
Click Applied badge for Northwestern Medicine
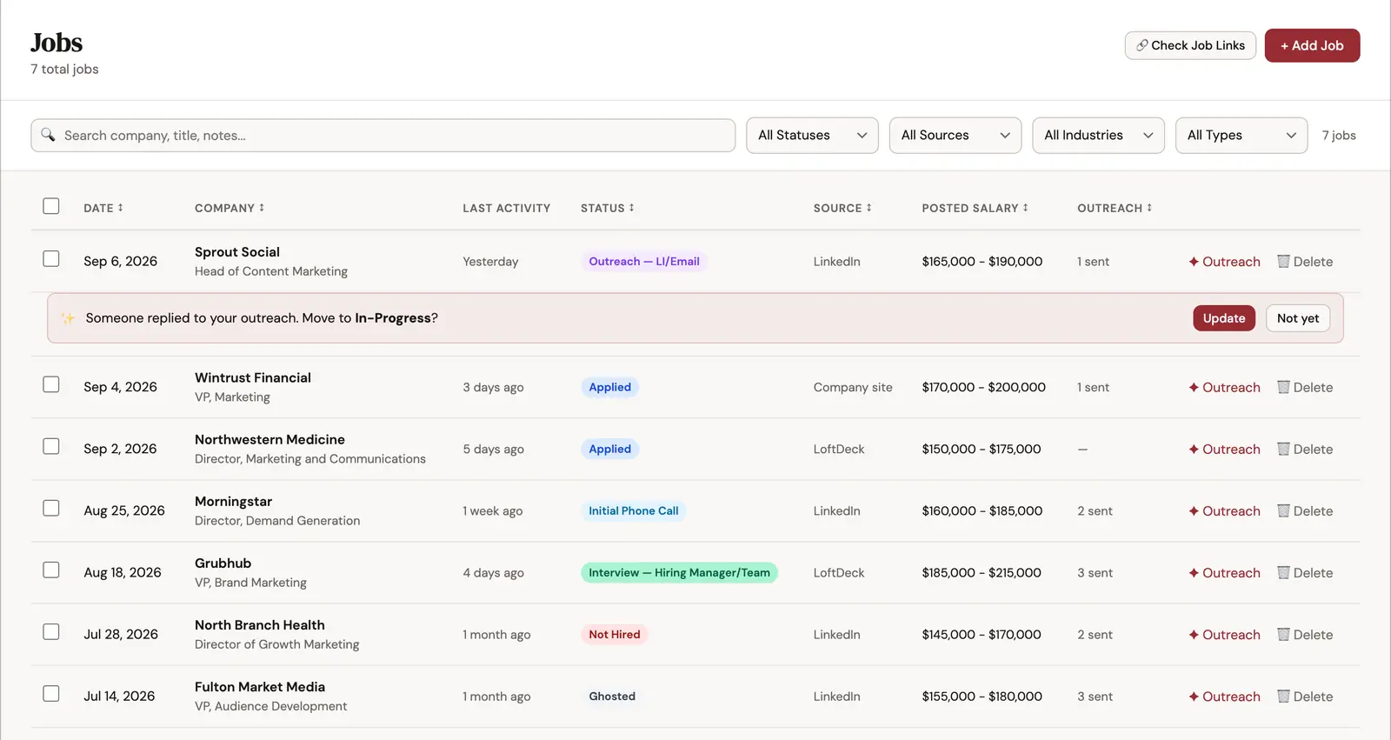pos(610,449)
